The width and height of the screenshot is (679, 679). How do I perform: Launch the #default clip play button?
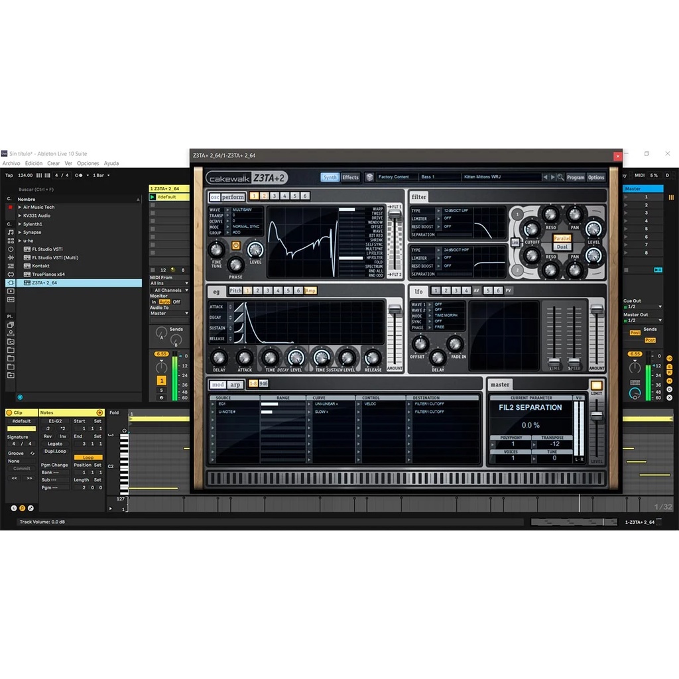click(153, 197)
